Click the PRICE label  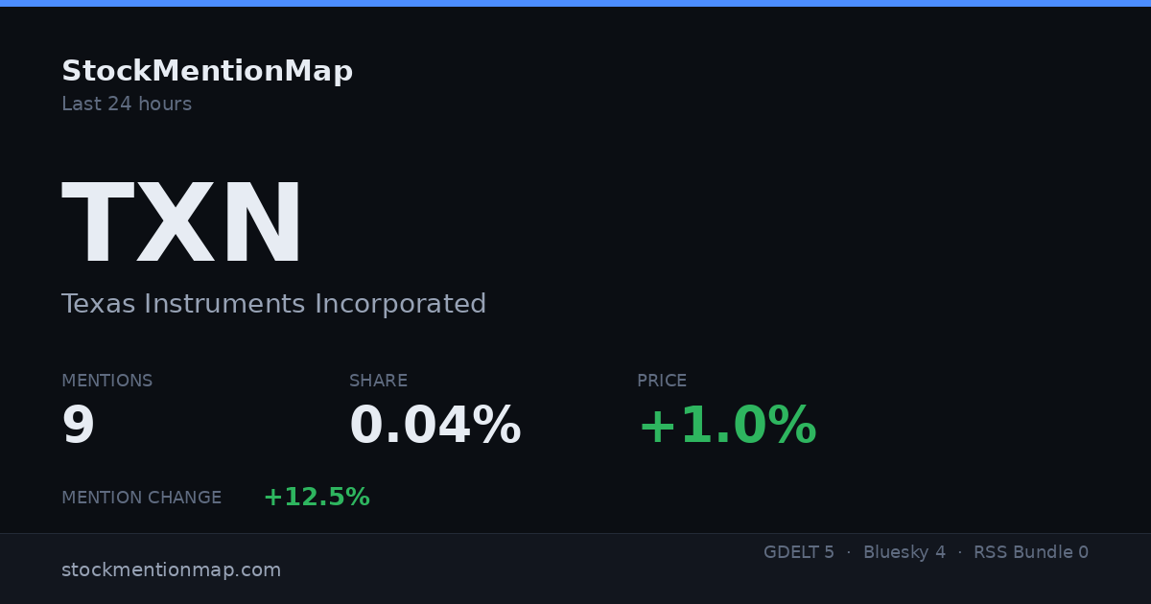[662, 381]
